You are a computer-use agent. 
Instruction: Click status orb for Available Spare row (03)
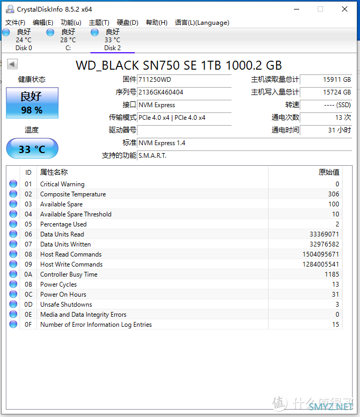13,204
